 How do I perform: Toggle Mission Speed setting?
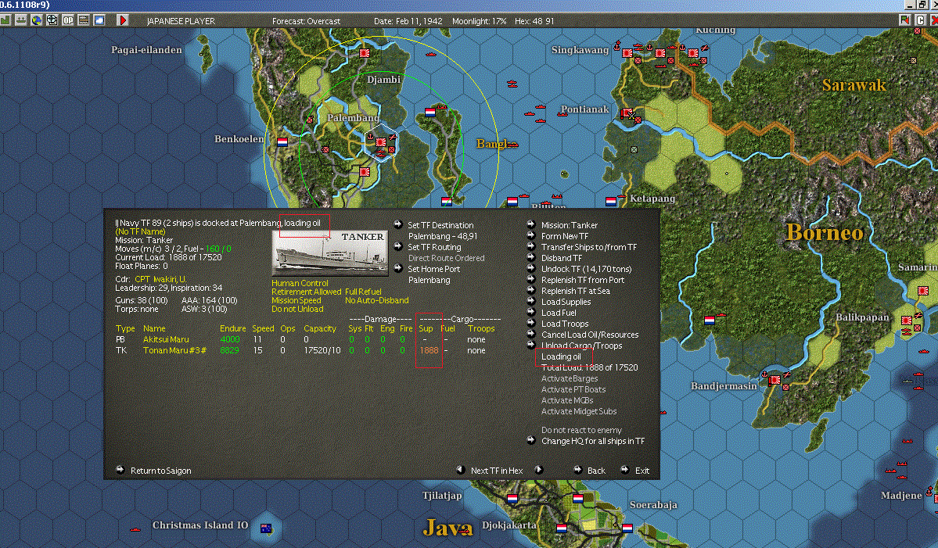click(x=296, y=301)
